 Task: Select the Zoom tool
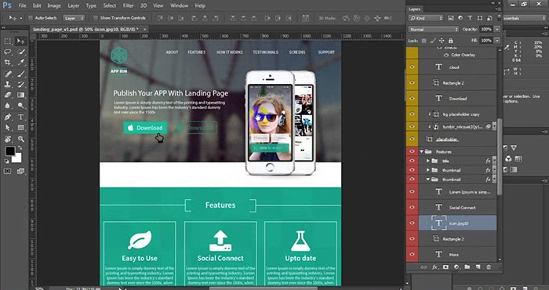pos(20,139)
